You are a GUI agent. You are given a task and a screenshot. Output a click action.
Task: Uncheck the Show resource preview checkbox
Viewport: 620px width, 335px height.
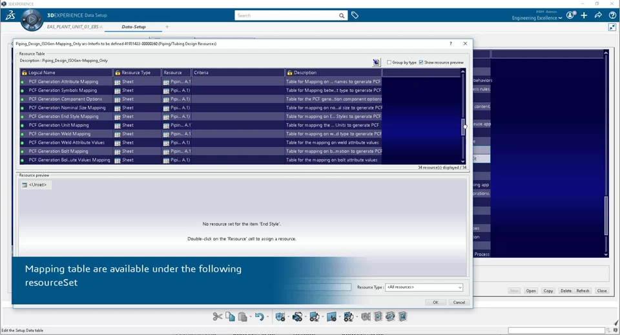(x=421, y=62)
